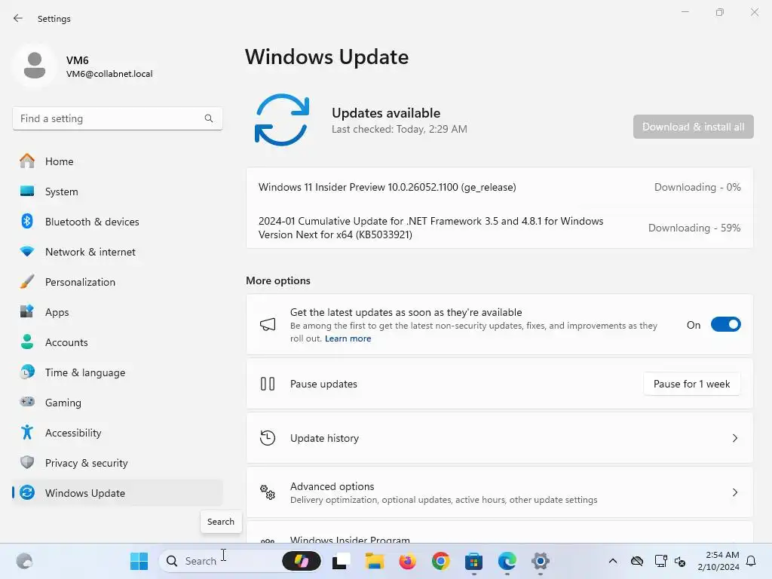
Task: Show hidden icons tray chevron
Action: 613,561
